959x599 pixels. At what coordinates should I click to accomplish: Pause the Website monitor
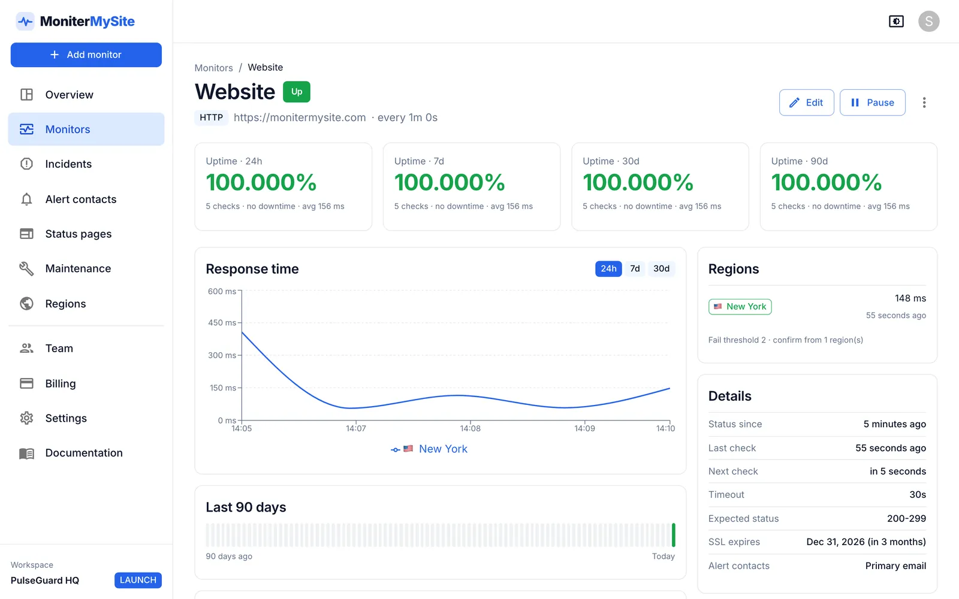872,102
